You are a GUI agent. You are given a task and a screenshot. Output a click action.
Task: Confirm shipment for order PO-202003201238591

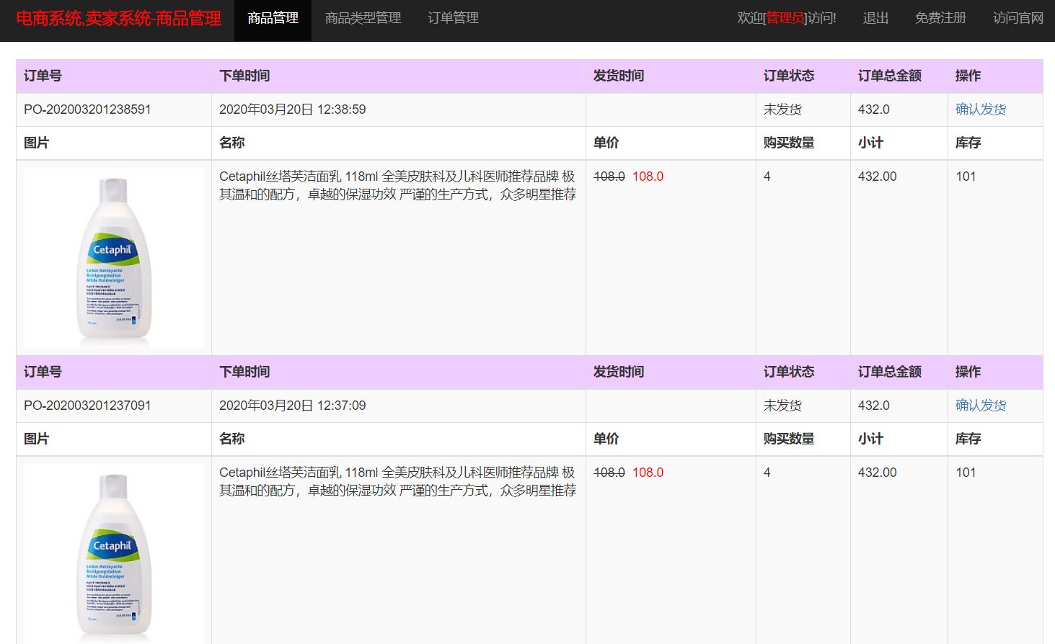tap(981, 109)
